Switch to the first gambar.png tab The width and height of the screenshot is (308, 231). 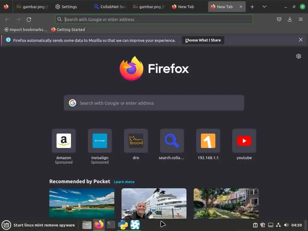click(32, 7)
